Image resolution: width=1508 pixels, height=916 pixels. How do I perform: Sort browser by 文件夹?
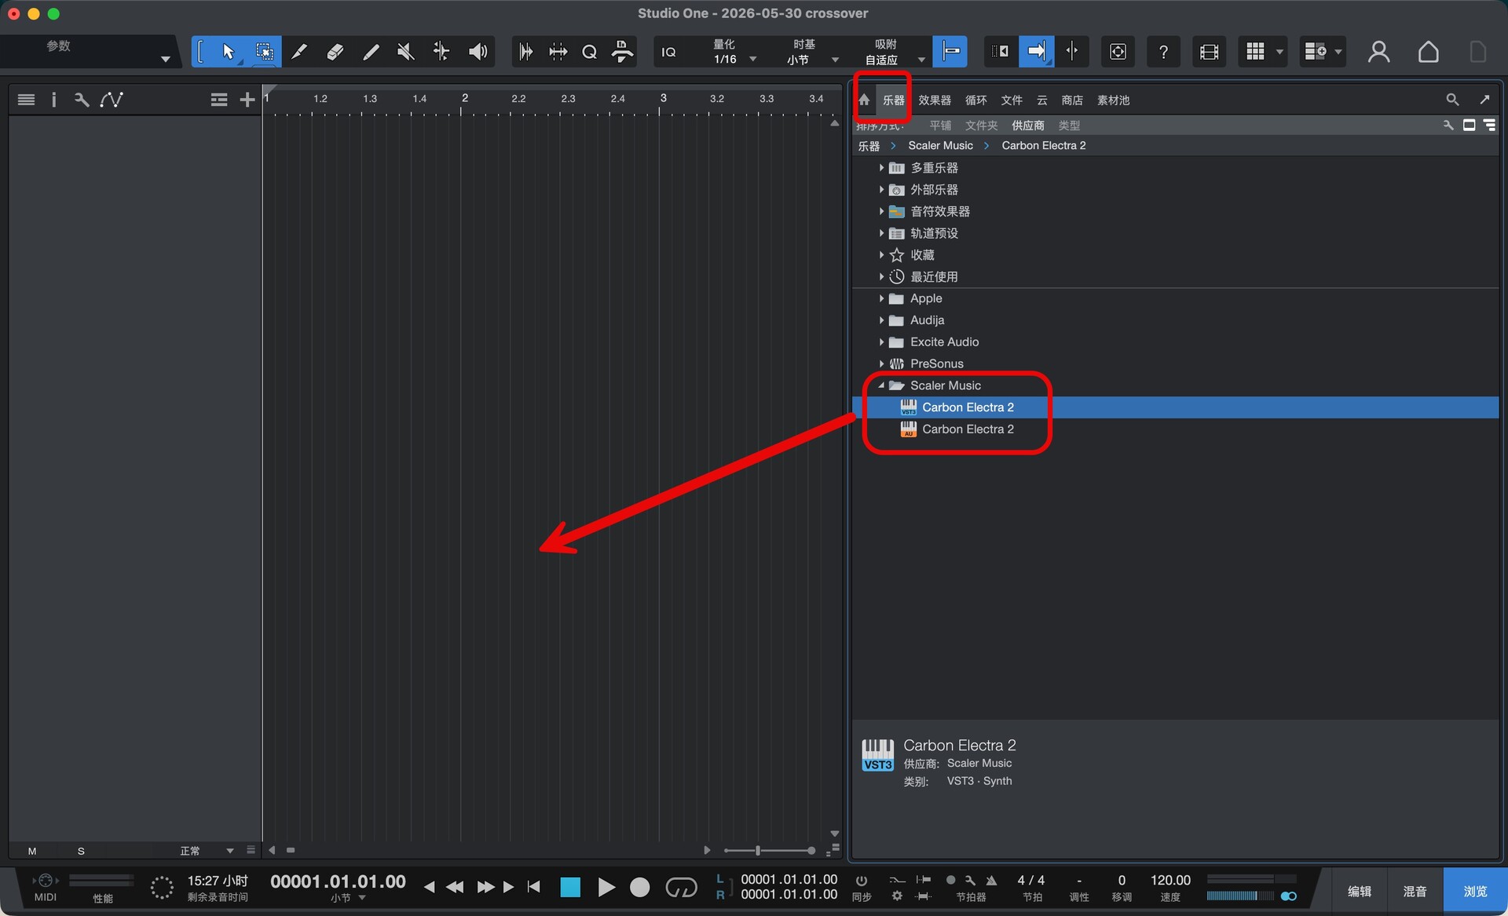pos(981,125)
